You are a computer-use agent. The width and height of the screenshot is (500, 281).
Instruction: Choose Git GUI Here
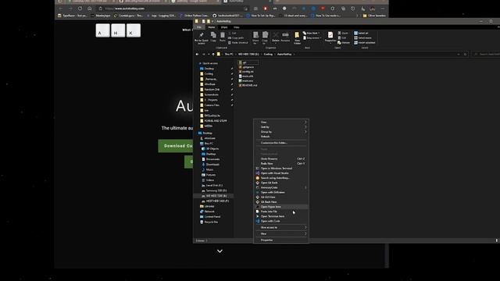click(281, 197)
